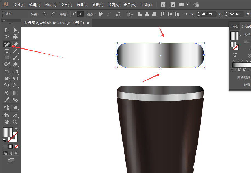
Task: Choose the Zoom magnifier tool
Action: point(15,122)
